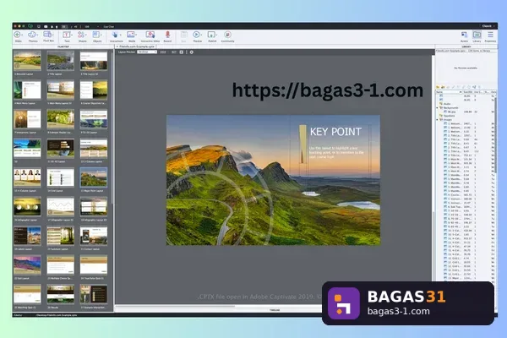Click the Preview play icon
507x338 pixels.
[196, 35]
